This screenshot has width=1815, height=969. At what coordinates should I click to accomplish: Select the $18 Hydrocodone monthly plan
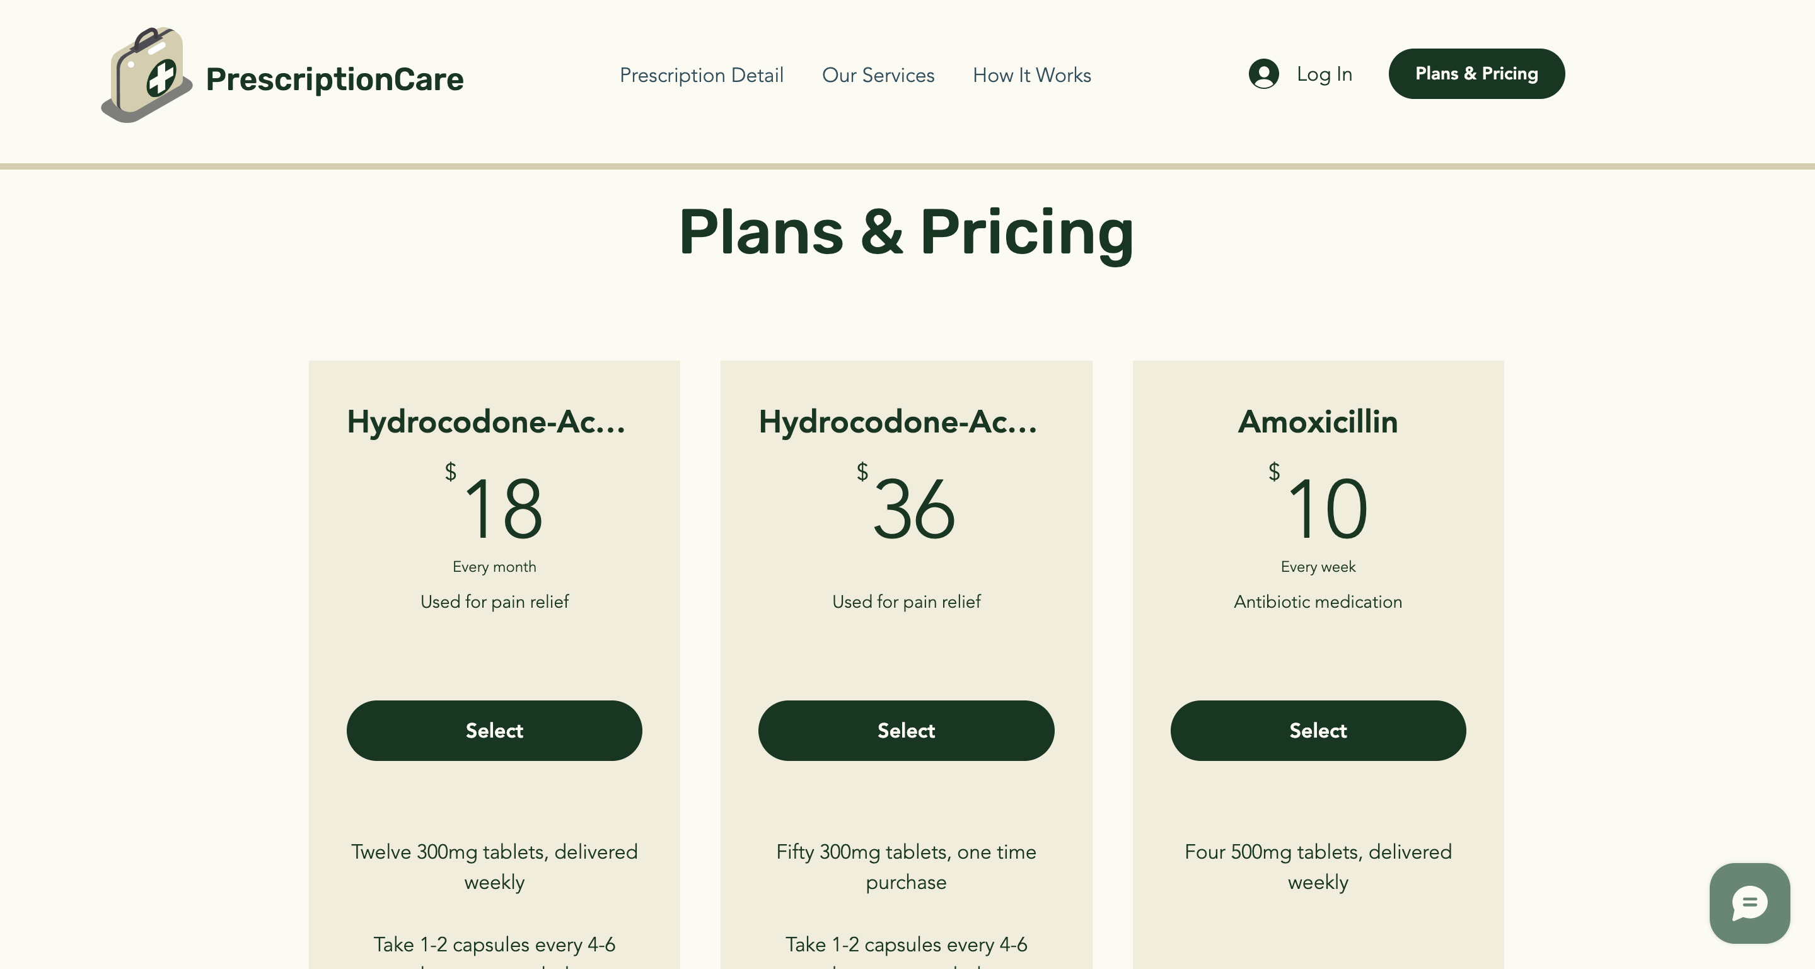point(494,730)
